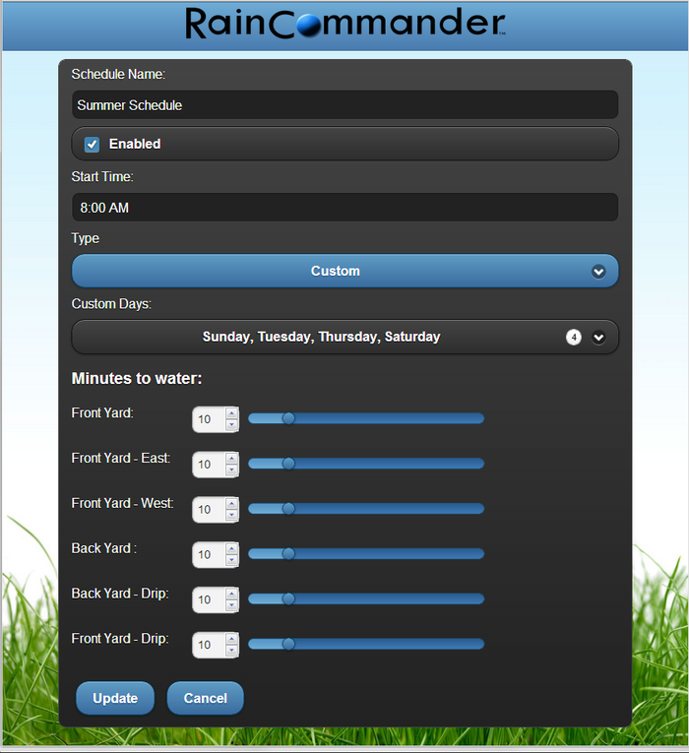Click the Back Yard slider handle
This screenshot has height=753, width=689.
click(x=288, y=554)
